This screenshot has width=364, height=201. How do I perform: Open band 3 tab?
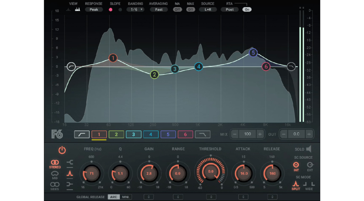point(134,134)
